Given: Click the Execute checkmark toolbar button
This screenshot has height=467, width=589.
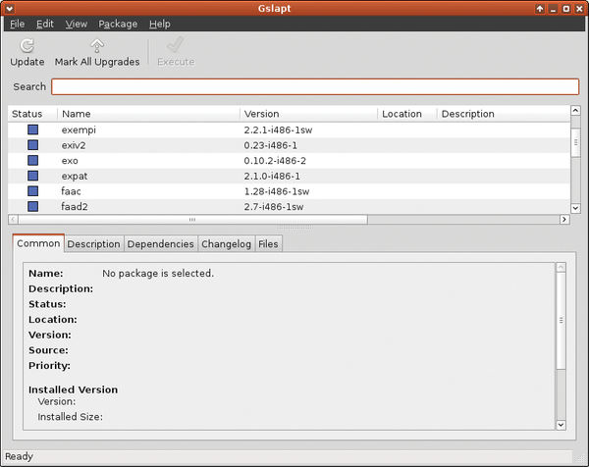Looking at the screenshot, I should pyautogui.click(x=176, y=52).
